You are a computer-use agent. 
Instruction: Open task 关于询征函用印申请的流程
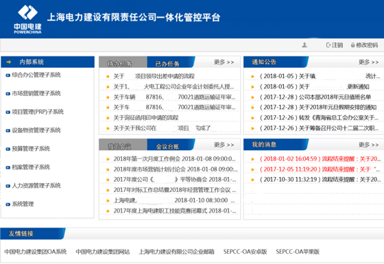tap(145, 118)
